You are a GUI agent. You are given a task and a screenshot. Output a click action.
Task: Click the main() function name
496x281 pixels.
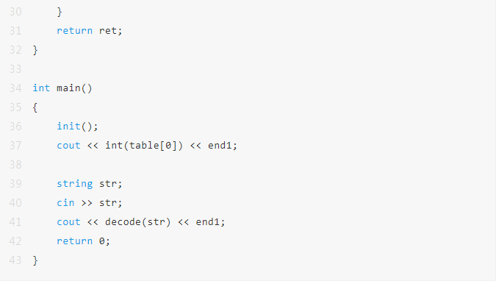pyautogui.click(x=74, y=88)
